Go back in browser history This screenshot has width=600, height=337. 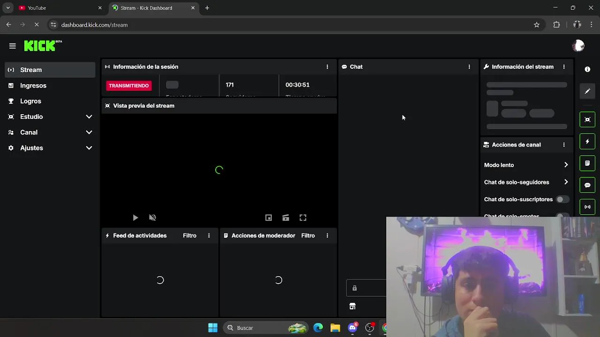pos(8,25)
